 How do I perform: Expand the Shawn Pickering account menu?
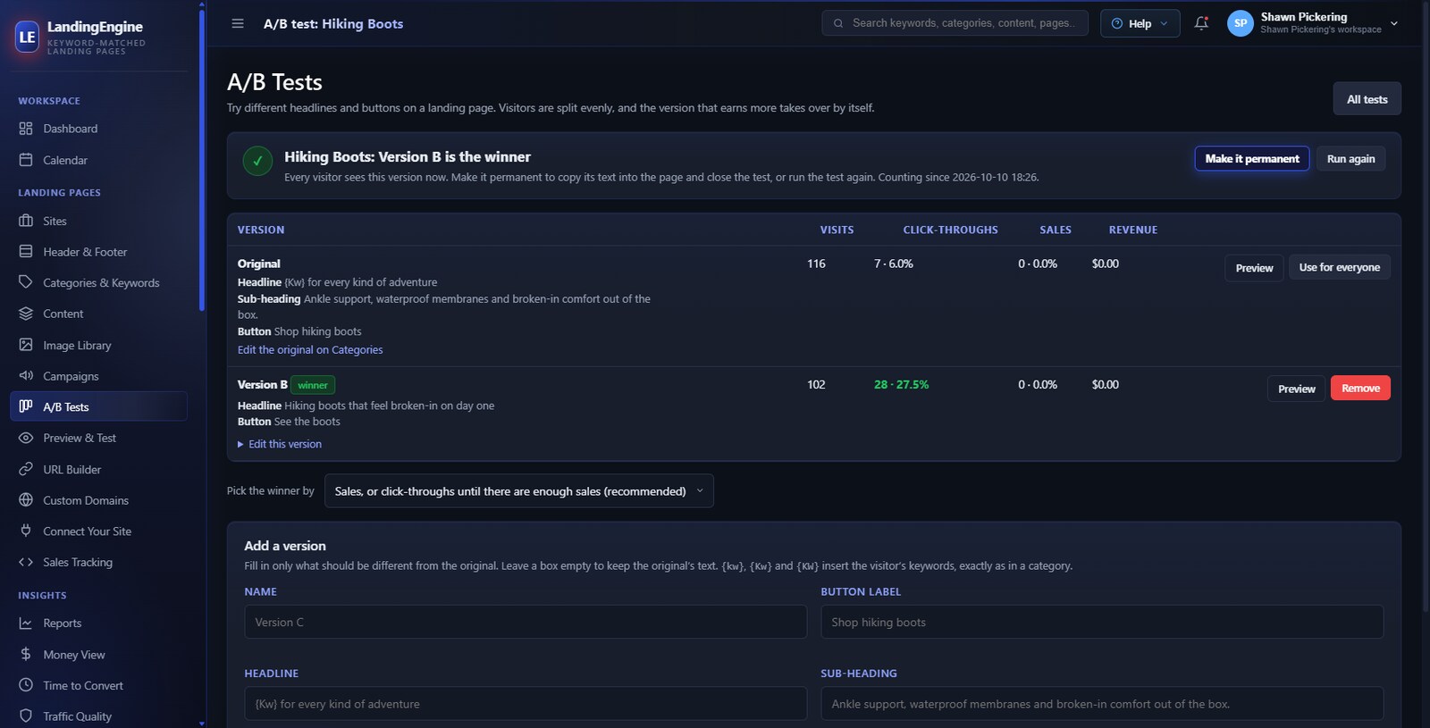[1312, 23]
